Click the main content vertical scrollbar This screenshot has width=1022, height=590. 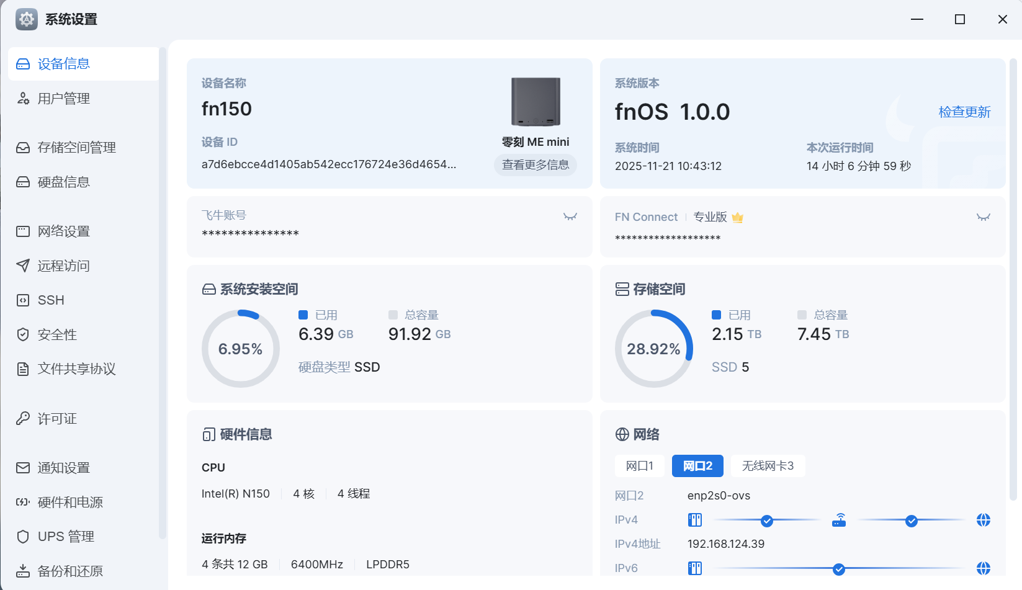pos(1013,279)
